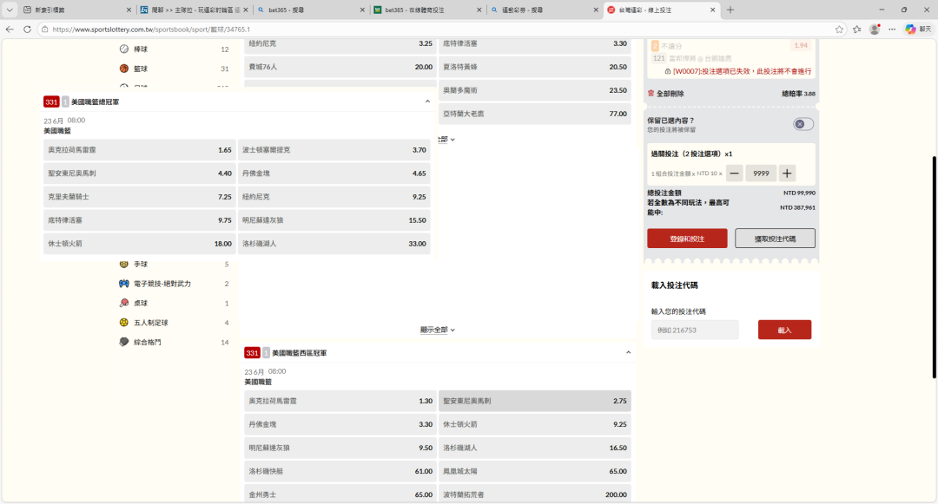Switch to the bet365 線上體育投注 browser tab

point(426,10)
